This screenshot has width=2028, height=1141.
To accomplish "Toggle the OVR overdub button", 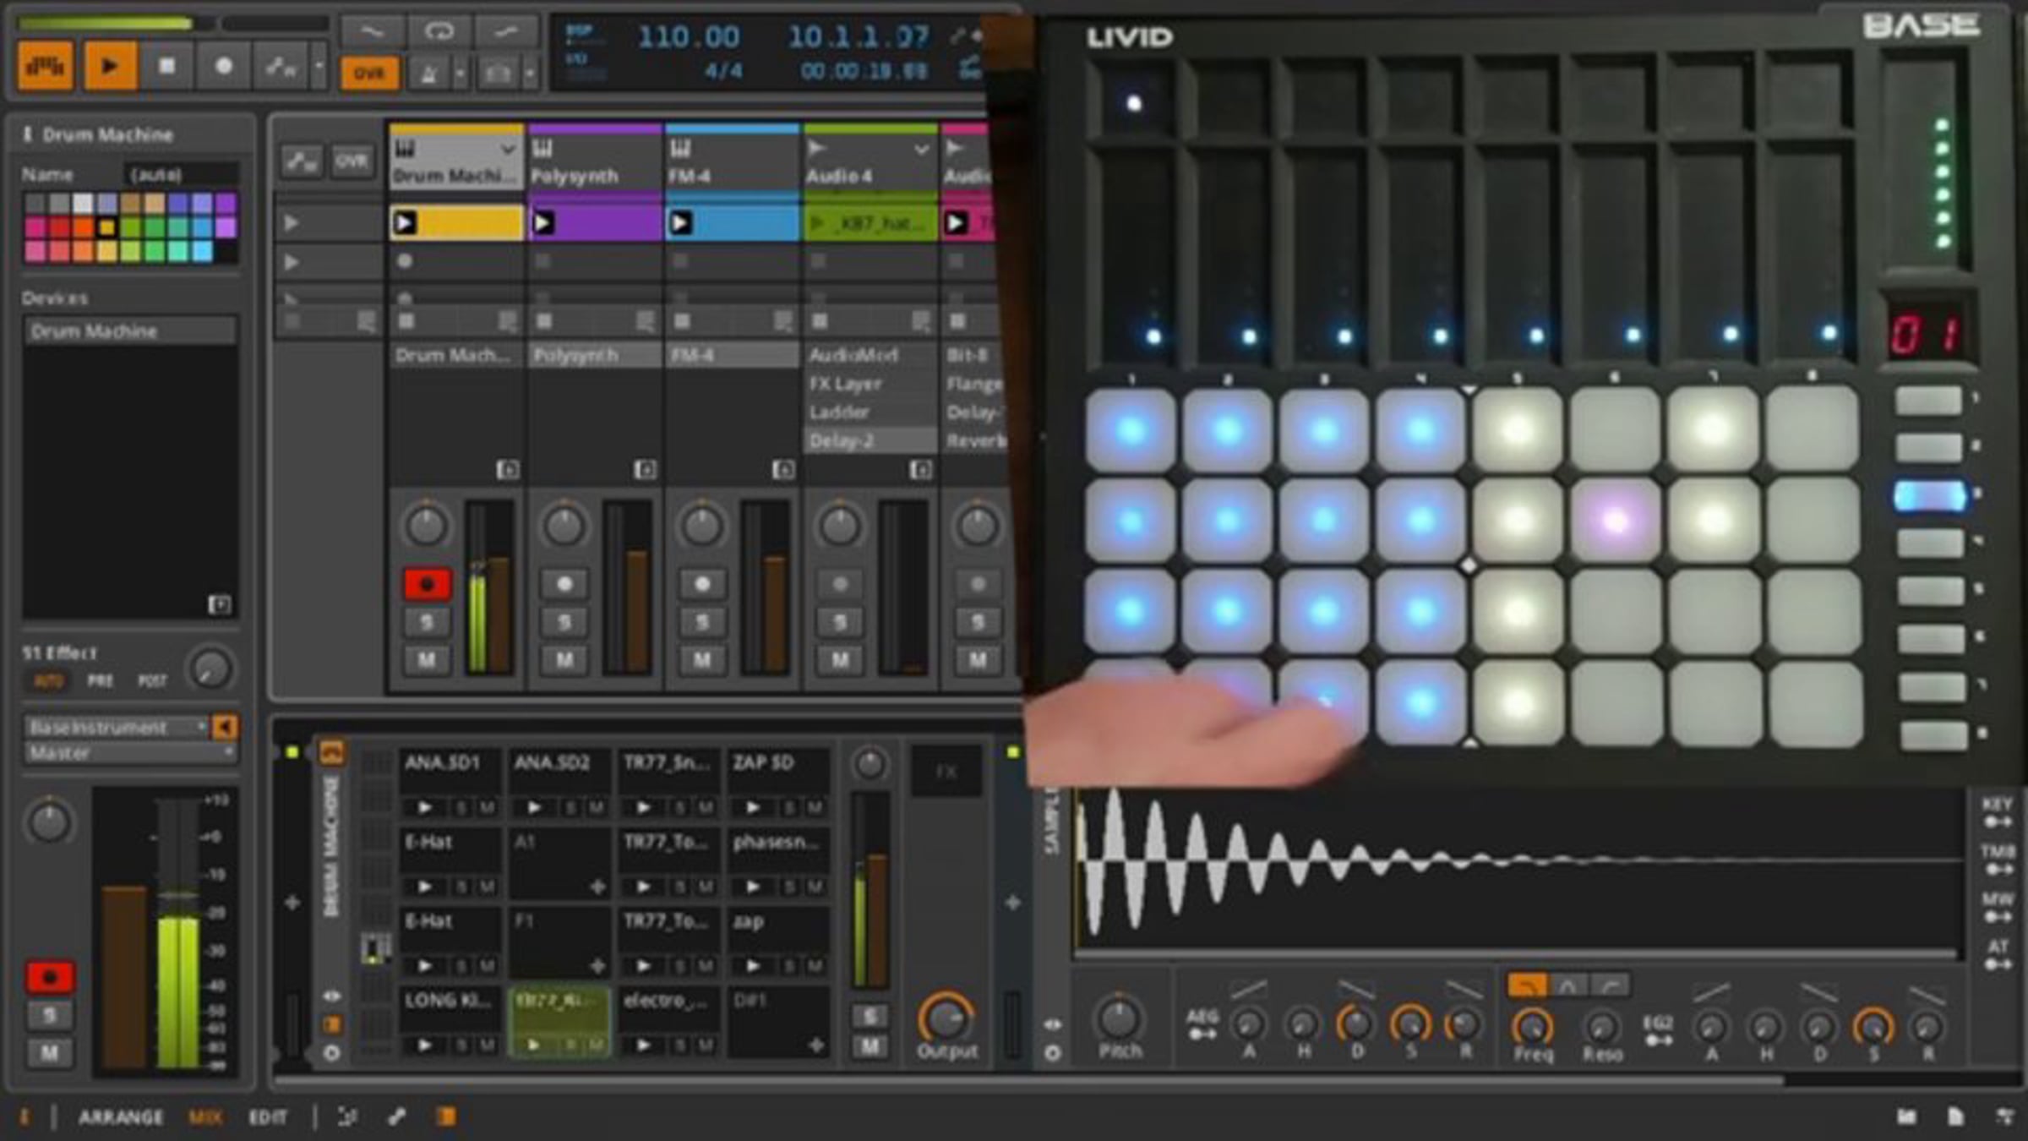I will click(368, 74).
